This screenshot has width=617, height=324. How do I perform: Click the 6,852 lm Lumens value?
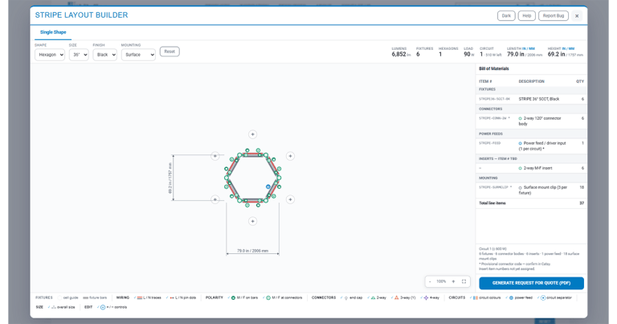401,55
